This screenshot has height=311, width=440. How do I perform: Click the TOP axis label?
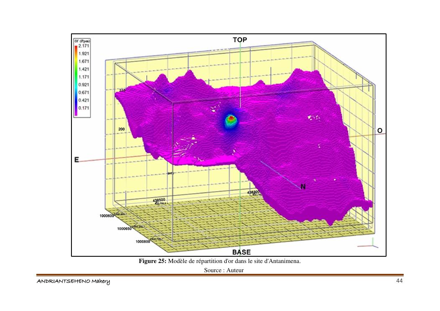pyautogui.click(x=240, y=40)
